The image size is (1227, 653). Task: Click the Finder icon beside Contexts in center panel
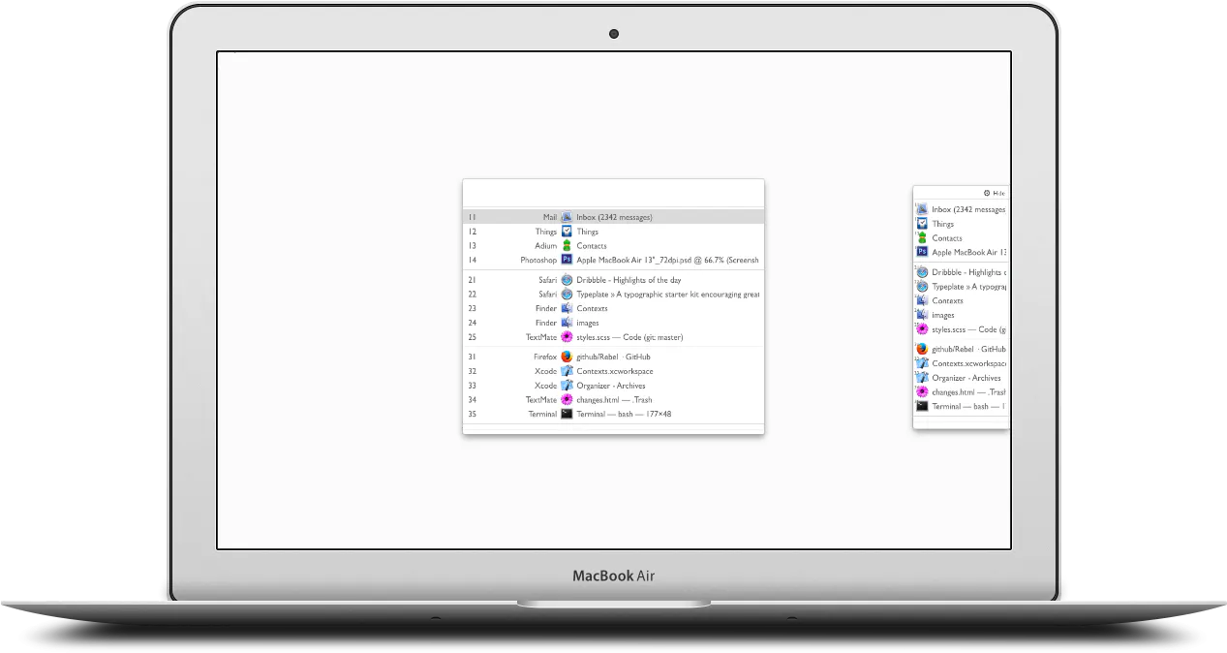point(567,308)
